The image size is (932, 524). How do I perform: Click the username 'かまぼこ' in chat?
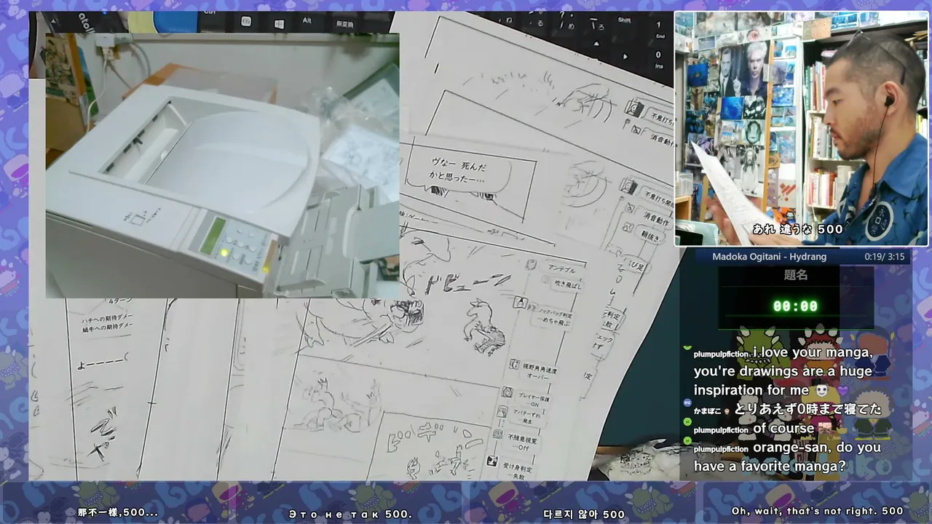707,411
